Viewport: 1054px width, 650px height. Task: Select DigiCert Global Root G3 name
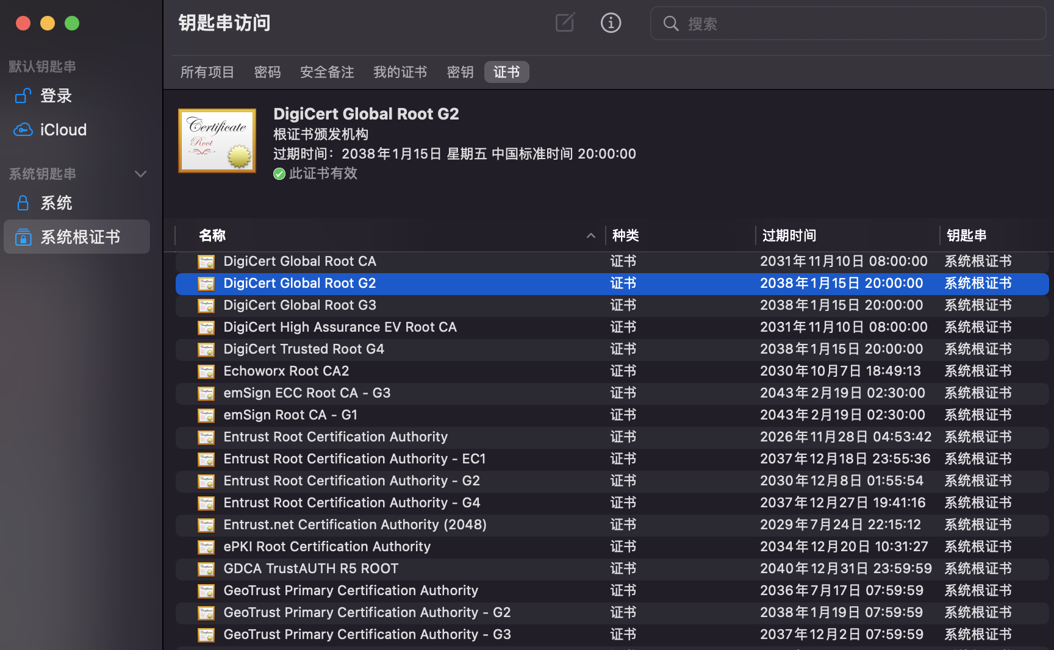[299, 305]
